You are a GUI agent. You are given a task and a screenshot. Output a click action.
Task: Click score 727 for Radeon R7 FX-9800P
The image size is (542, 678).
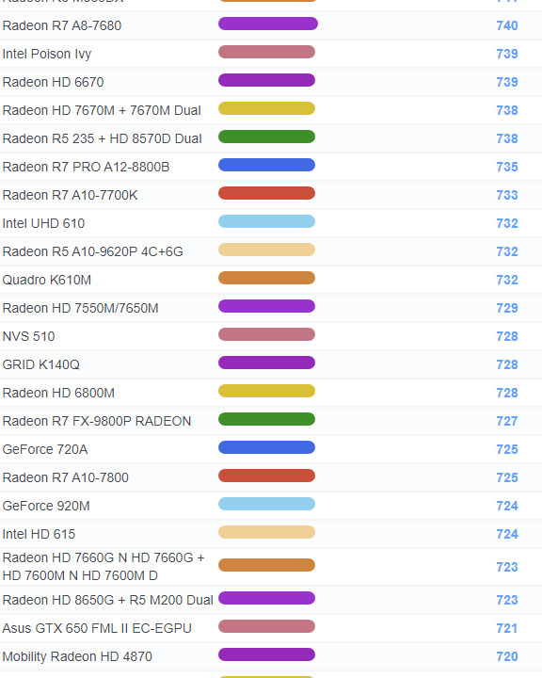507,421
